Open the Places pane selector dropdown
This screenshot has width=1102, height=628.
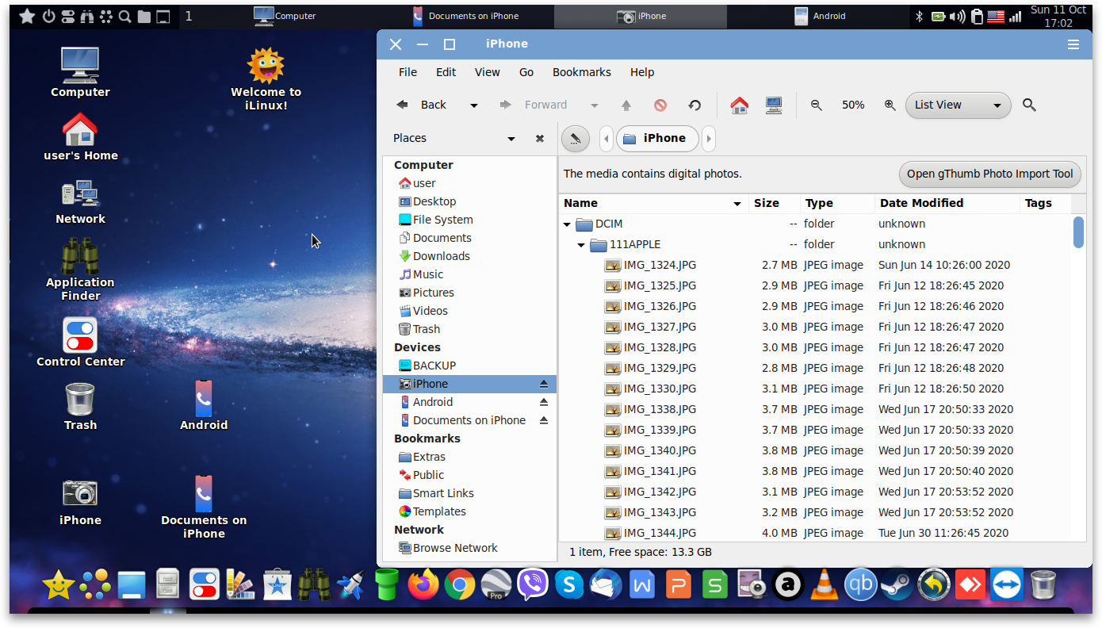click(x=511, y=139)
